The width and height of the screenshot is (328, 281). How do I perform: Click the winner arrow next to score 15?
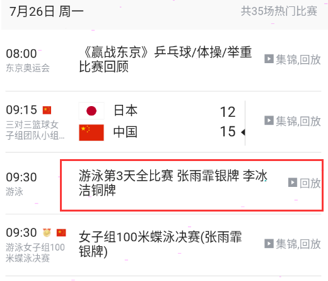[243, 132]
